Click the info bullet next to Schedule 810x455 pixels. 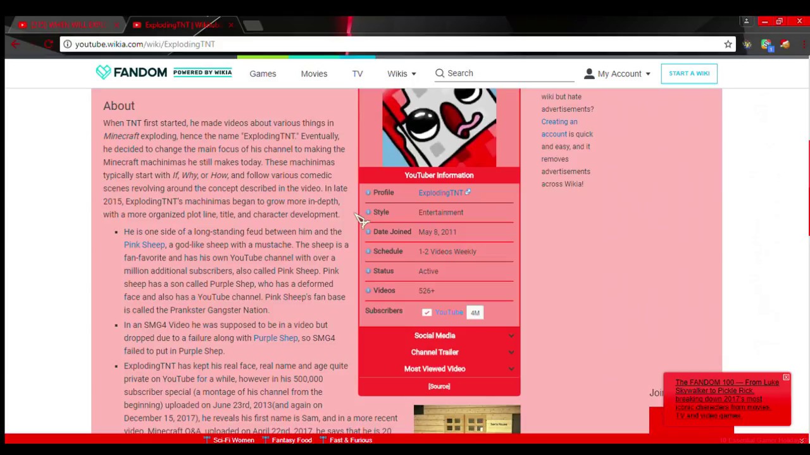[368, 252]
